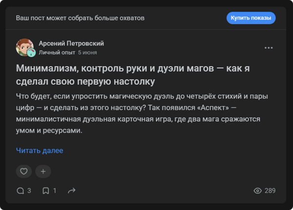The image size is (293, 210).
Task: Like the post with the heart button
Action: coord(24,171)
